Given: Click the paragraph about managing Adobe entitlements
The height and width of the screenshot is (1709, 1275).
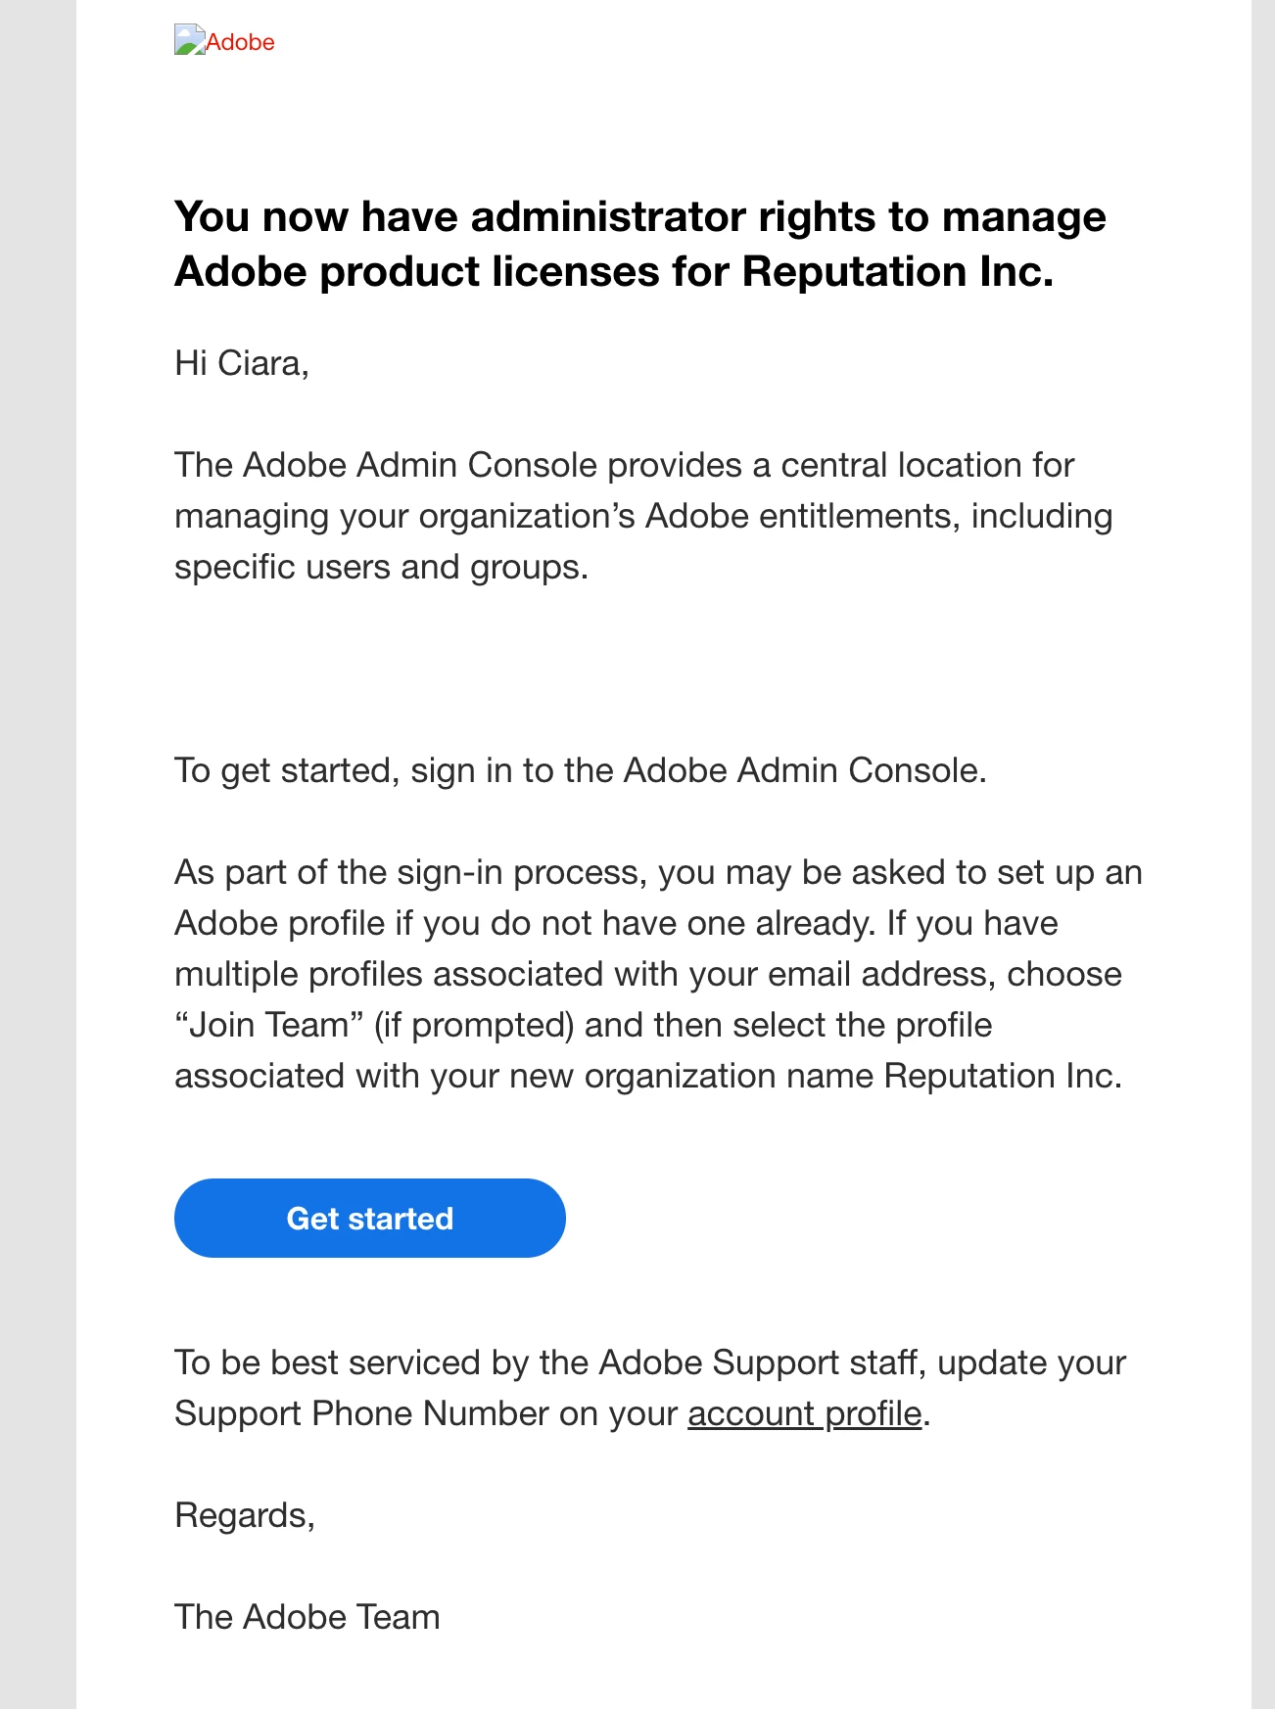Looking at the screenshot, I should pos(642,516).
